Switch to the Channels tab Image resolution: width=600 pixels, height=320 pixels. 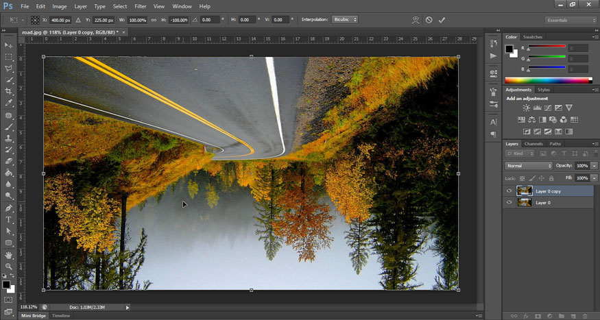click(533, 144)
